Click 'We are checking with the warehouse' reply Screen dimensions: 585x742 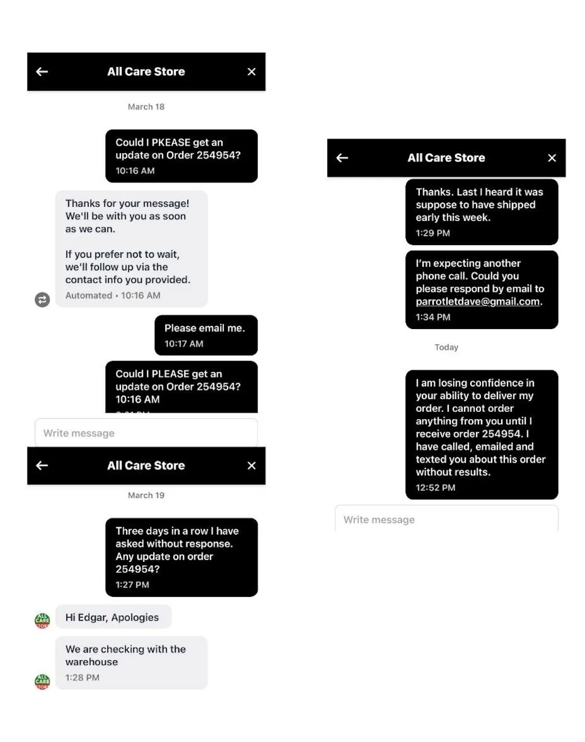(x=131, y=662)
